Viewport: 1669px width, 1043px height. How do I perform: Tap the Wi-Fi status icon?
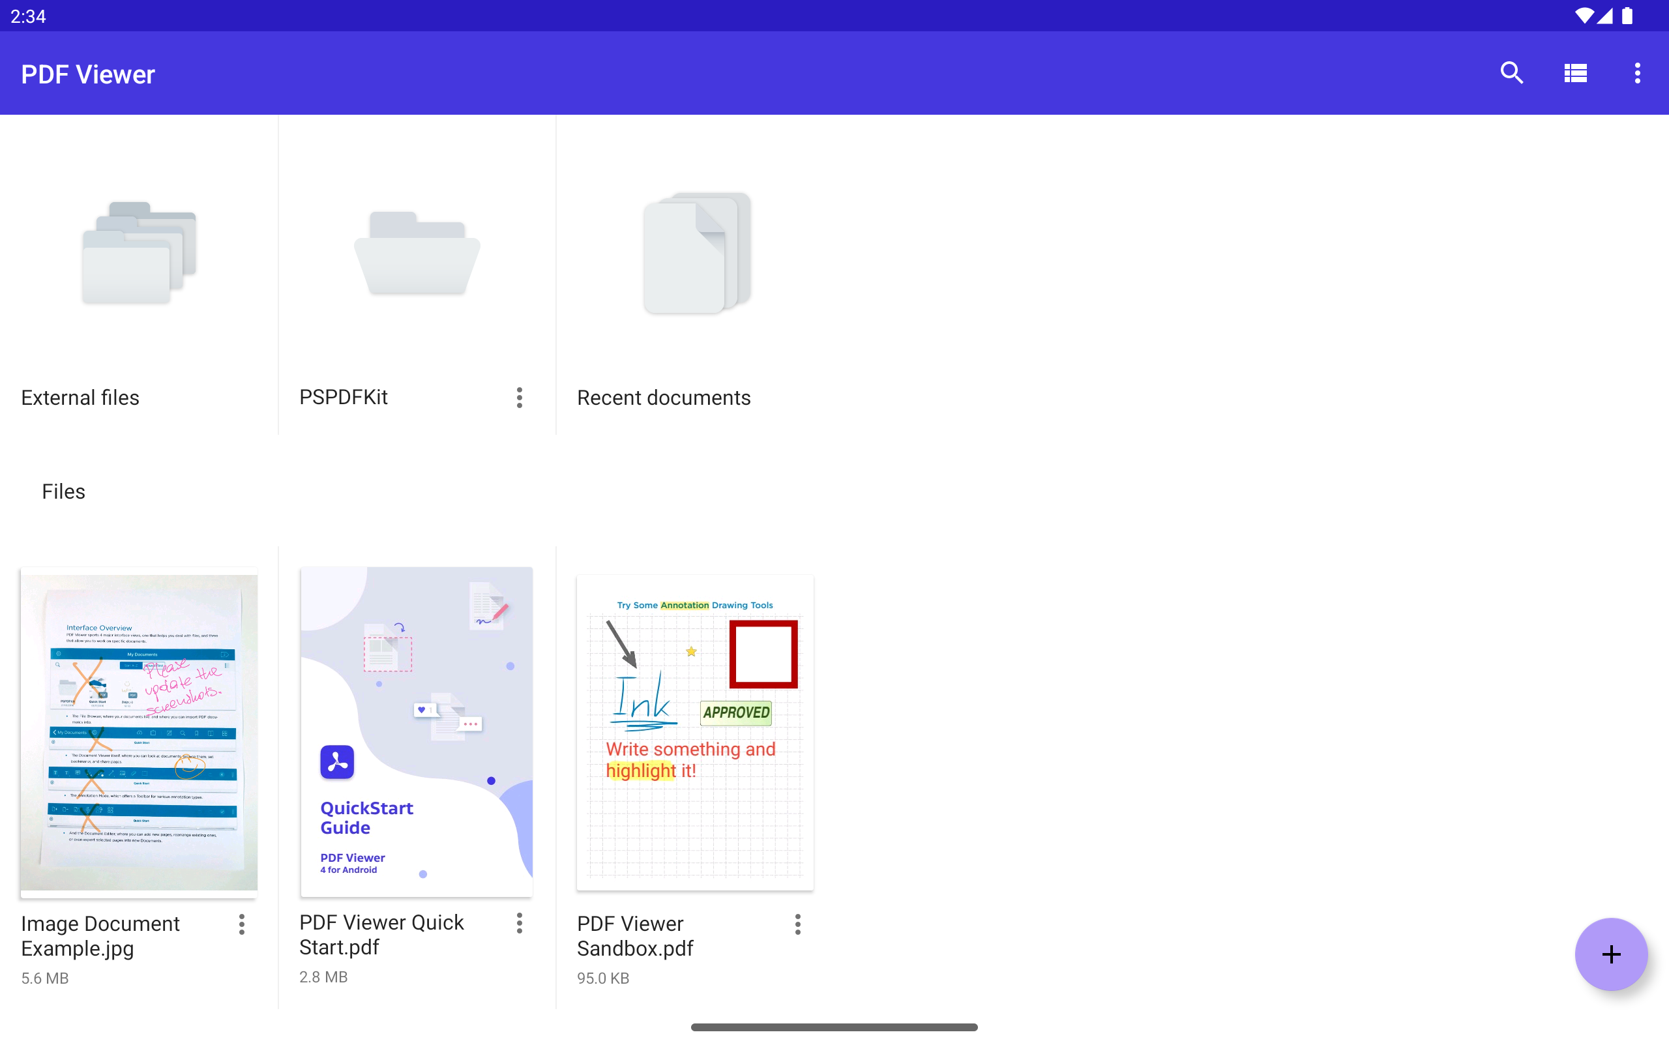(1584, 16)
